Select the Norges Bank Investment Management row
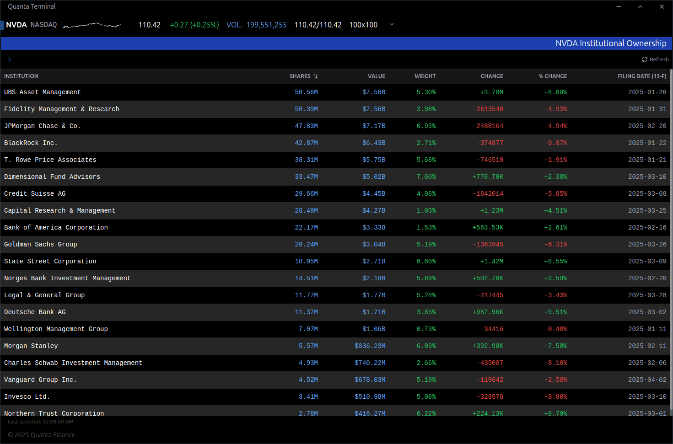Image resolution: width=673 pixels, height=444 pixels. (335, 278)
